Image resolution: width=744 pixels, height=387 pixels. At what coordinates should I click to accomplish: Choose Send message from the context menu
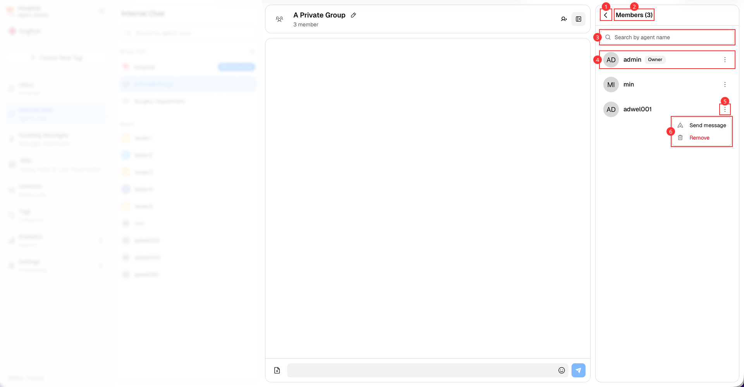click(x=707, y=125)
